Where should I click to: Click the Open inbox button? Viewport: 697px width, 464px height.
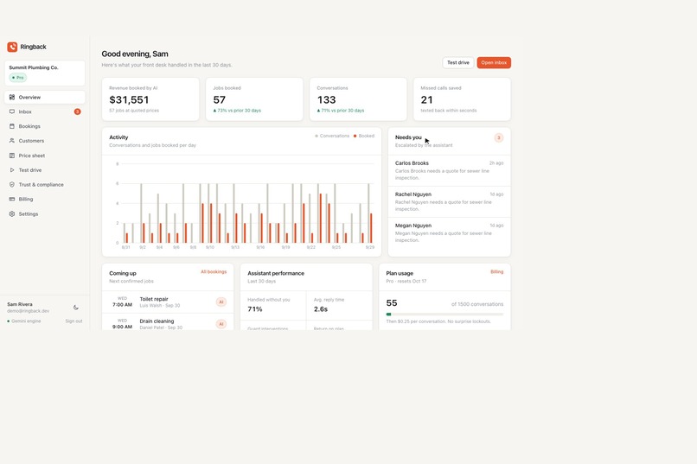(494, 62)
